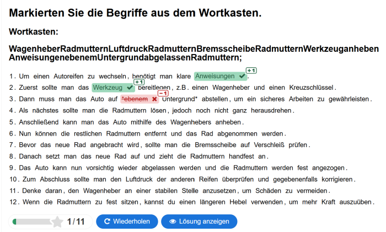Screen dimensions: 386x232
Task: Click the word Hebel in sentence 12
Action: 238,202
